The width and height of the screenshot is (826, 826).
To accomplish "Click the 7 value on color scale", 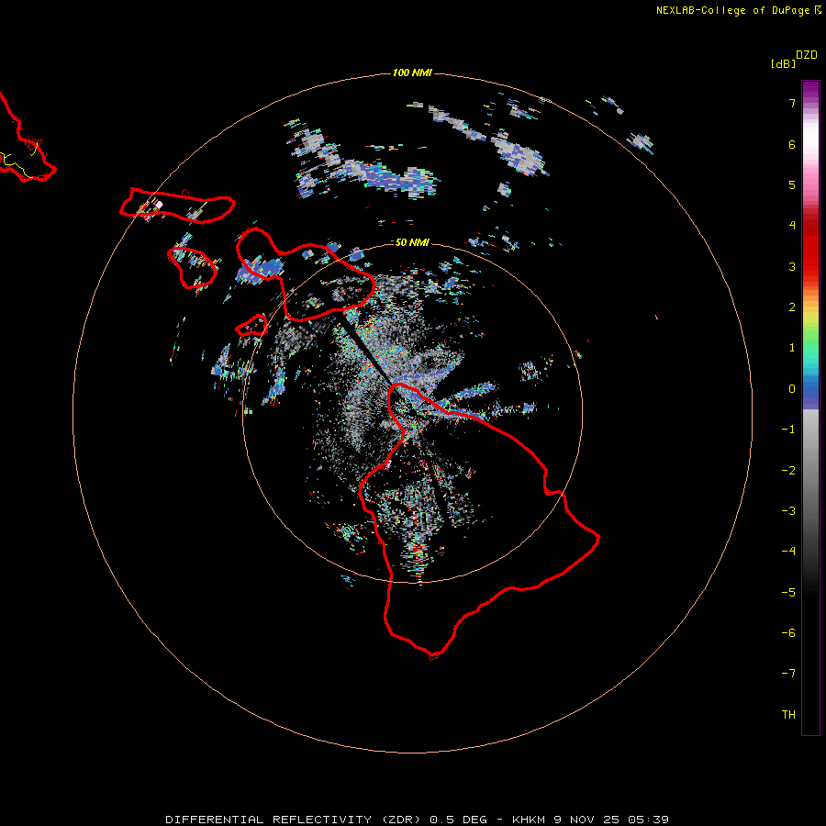I will click(792, 103).
